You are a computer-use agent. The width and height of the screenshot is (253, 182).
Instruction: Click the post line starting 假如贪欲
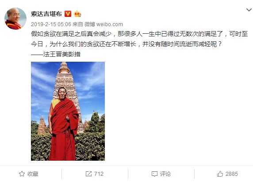(139, 34)
